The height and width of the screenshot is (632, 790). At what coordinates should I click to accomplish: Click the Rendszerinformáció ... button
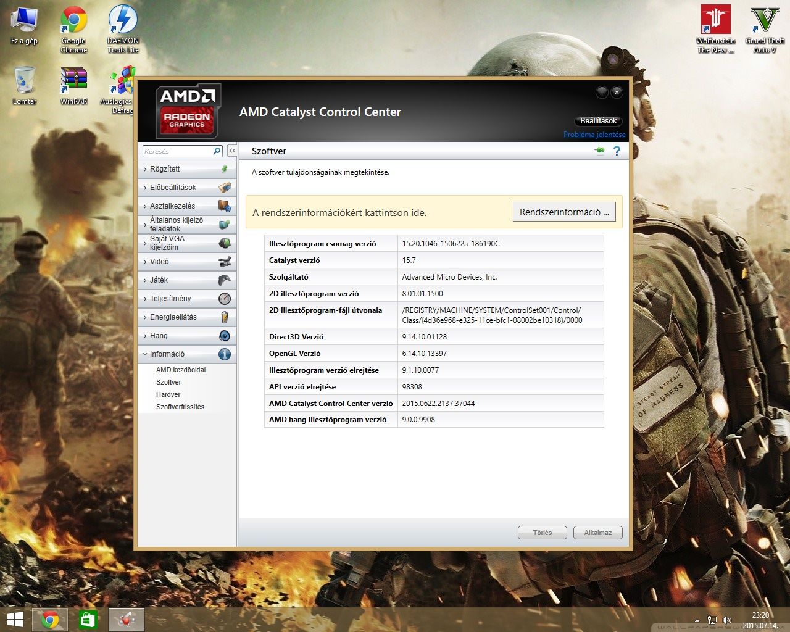coord(564,212)
